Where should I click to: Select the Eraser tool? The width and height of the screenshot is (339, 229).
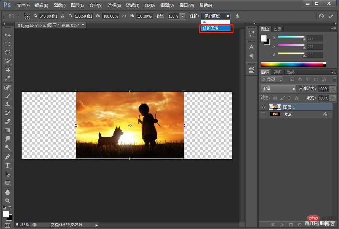[8, 122]
